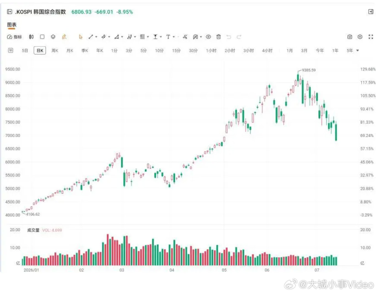Select the 周K weekly period tab
This screenshot has width=377, height=293.
(55, 51)
